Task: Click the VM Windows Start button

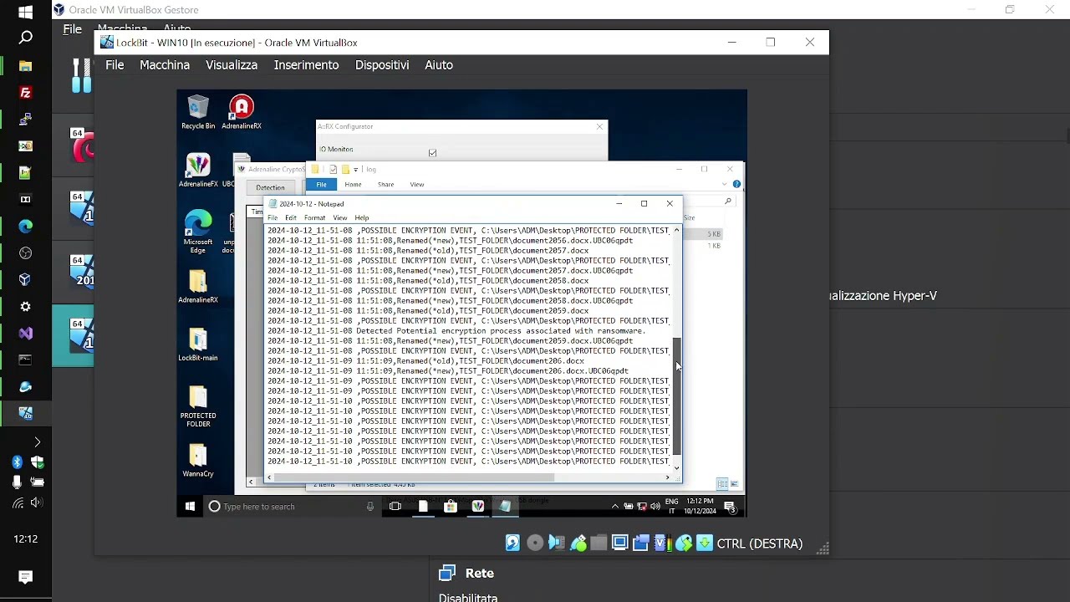Action: [190, 506]
